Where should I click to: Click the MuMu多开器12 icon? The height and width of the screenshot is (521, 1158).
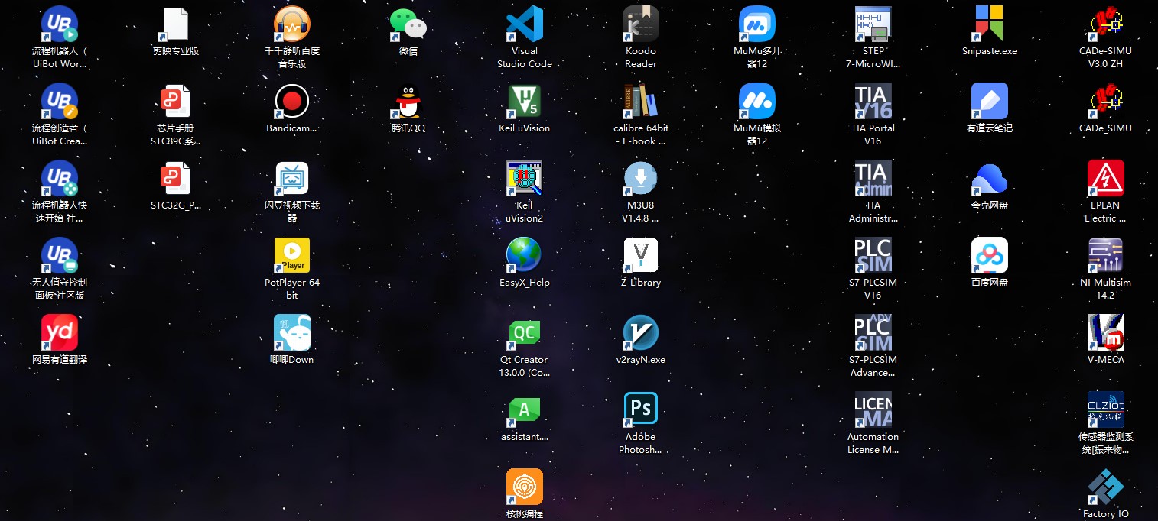click(757, 24)
